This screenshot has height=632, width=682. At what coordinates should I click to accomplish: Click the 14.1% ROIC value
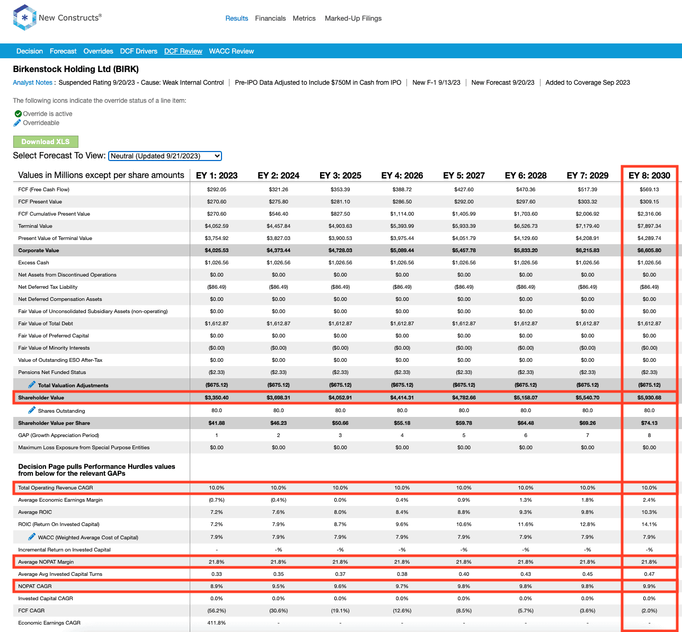coord(649,524)
